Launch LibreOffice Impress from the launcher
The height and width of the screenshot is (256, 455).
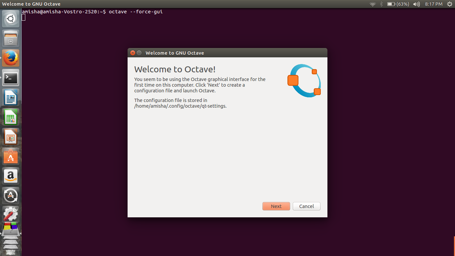[x=11, y=137]
